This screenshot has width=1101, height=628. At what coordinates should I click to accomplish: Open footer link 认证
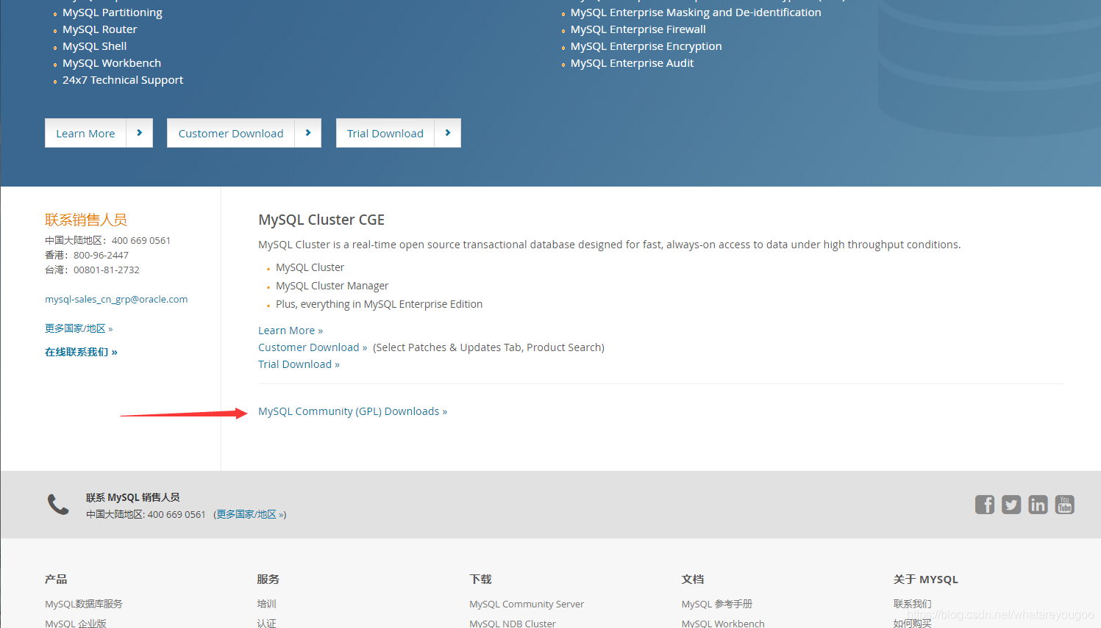pos(267,623)
